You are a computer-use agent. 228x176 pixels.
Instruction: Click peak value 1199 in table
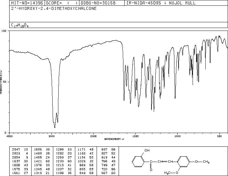[60, 173]
